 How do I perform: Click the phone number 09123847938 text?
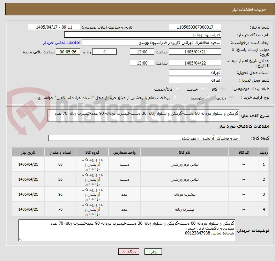[198, 233]
